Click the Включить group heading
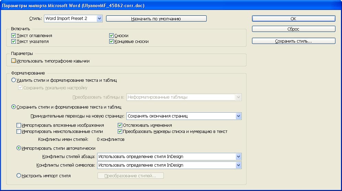This screenshot has width=342, height=191. pyautogui.click(x=21, y=29)
